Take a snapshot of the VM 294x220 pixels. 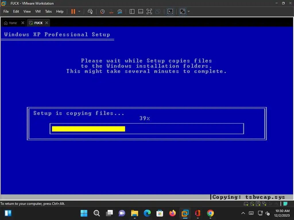pyautogui.click(x=102, y=11)
